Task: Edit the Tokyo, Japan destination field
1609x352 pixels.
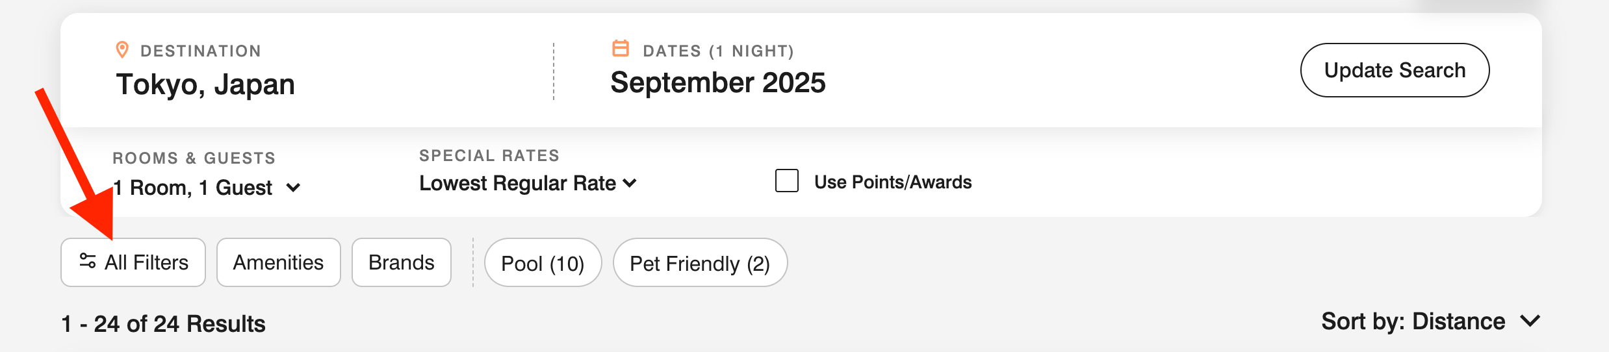Action: point(205,84)
